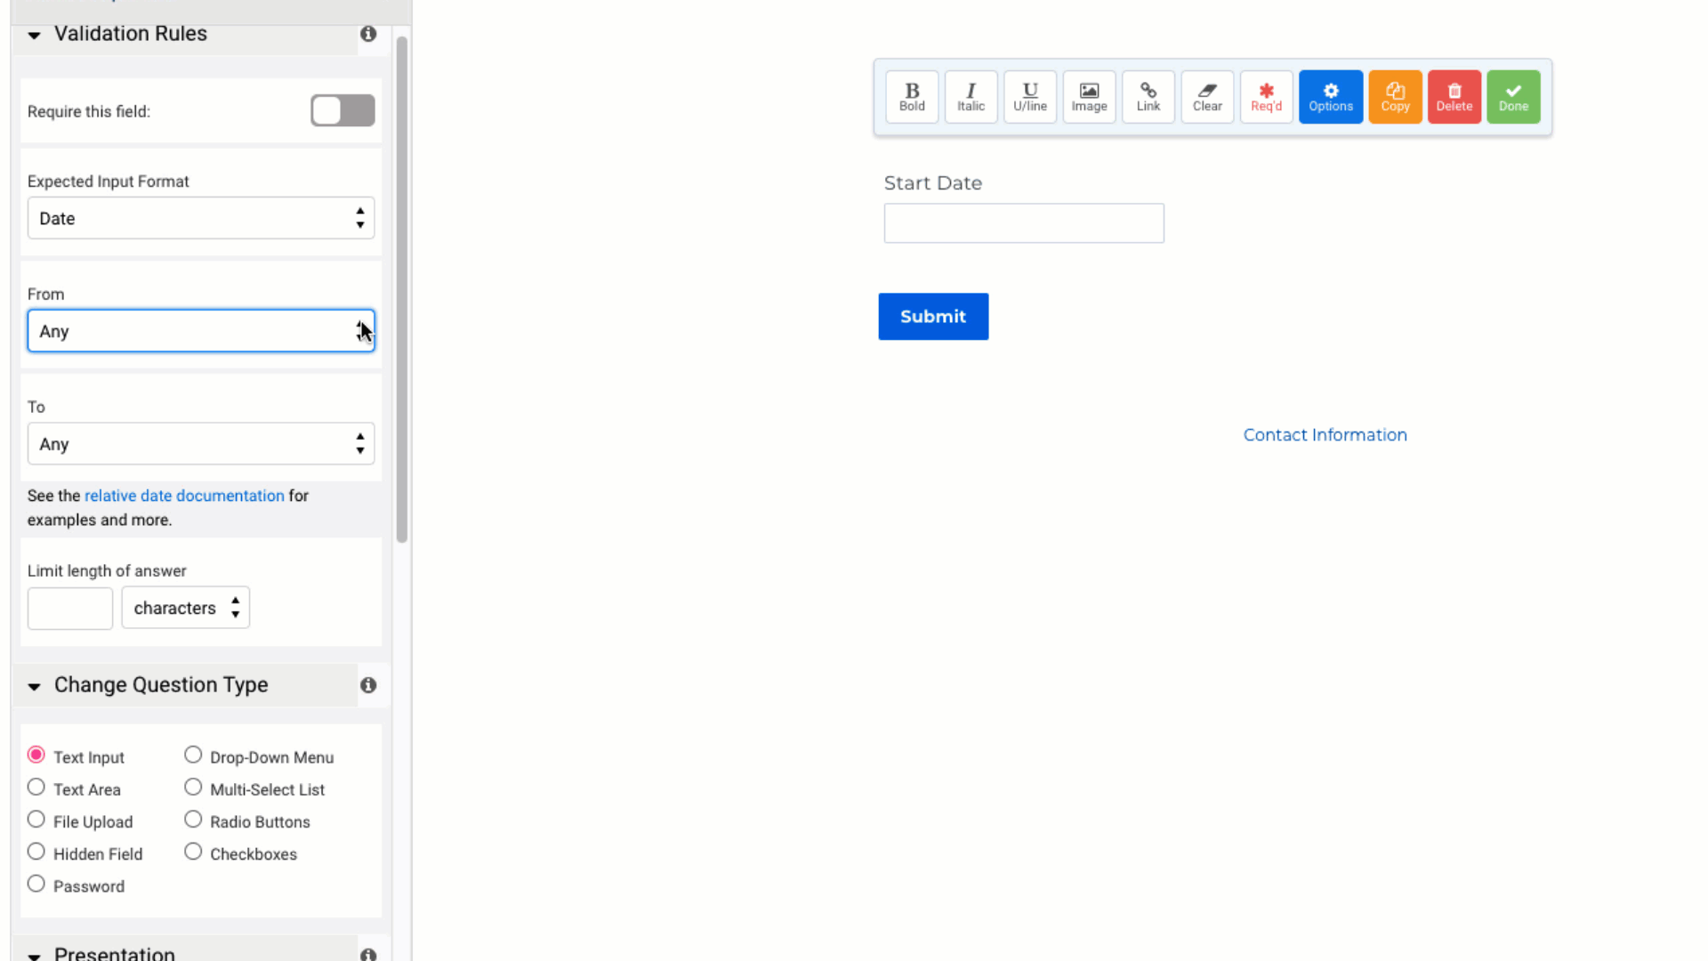Screen dimensions: 1708x961
Task: Click the Link icon in the toolbar
Action: 1148,96
